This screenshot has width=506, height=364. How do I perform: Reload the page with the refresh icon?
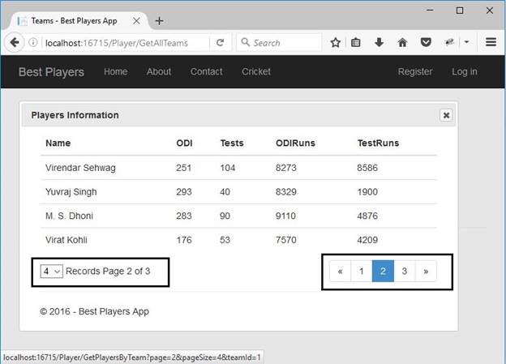point(220,42)
